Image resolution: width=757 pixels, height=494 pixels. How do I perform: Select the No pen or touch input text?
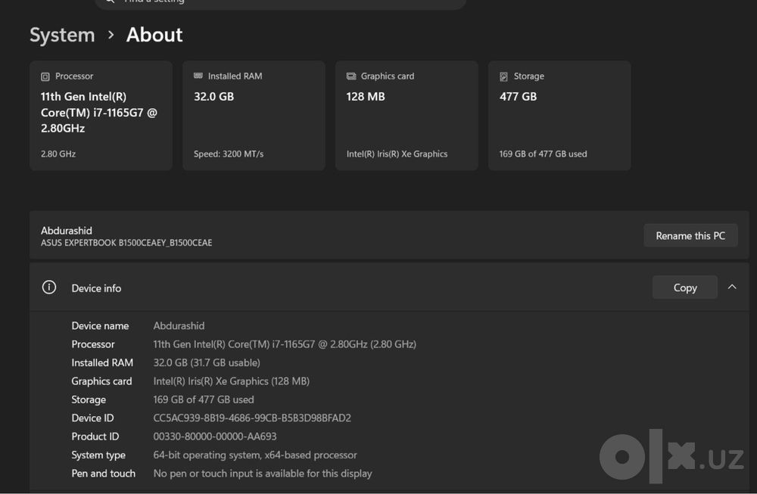pos(263,474)
